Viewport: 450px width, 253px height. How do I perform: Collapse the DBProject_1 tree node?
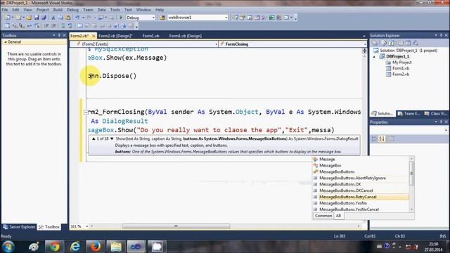point(374,56)
